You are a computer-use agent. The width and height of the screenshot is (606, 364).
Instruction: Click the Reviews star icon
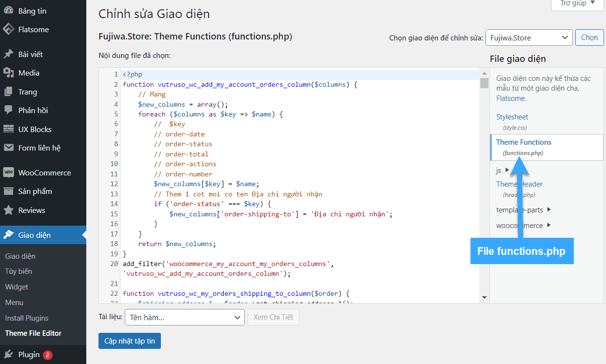point(9,210)
